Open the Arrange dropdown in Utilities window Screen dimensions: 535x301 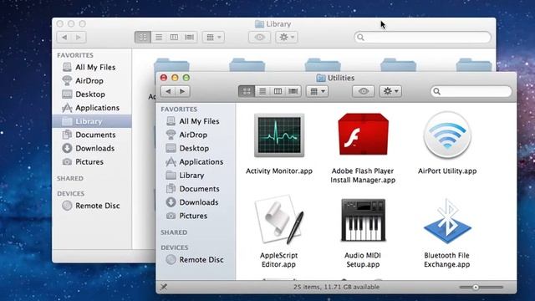tap(318, 91)
